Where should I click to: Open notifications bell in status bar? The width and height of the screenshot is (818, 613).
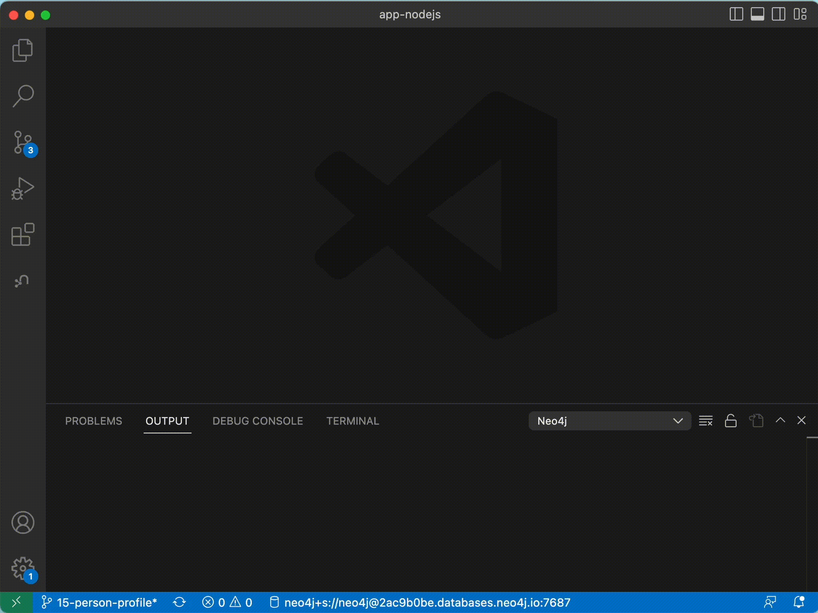click(x=799, y=602)
